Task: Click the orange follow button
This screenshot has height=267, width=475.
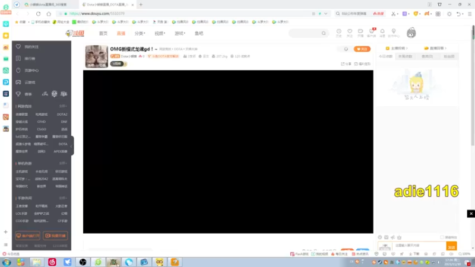Action: pos(362,49)
